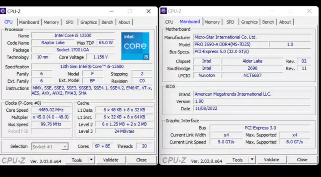Screen dimensions: 321x177
Task: Open Graphics tab in left window
Action: coord(89,22)
